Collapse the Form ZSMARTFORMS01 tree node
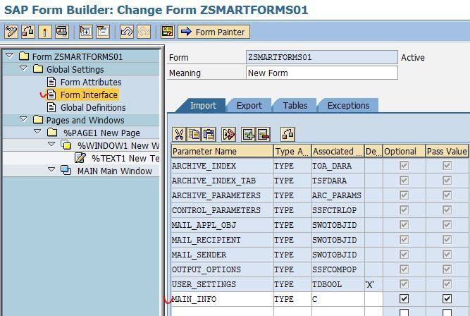Image resolution: width=470 pixels, height=316 pixels. click(9, 56)
